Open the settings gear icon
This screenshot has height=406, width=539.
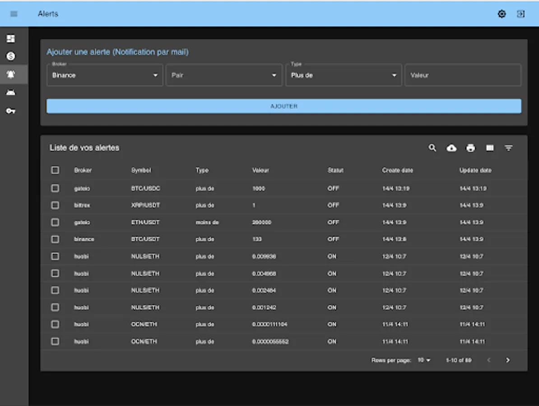pyautogui.click(x=502, y=14)
